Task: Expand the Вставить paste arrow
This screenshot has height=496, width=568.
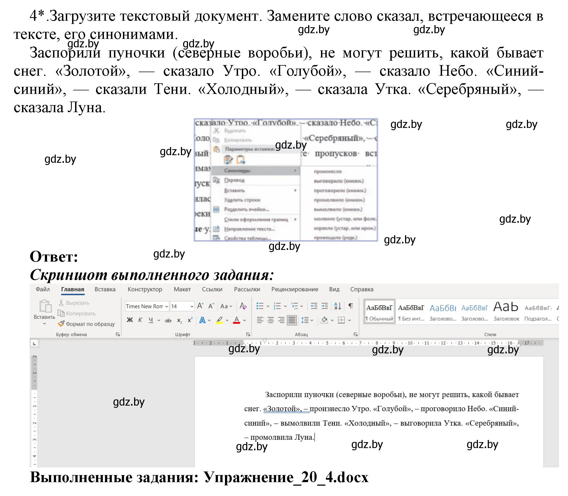Action: (x=44, y=324)
